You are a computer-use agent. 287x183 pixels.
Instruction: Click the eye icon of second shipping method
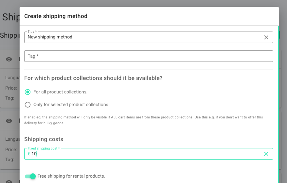(x=9, y=121)
